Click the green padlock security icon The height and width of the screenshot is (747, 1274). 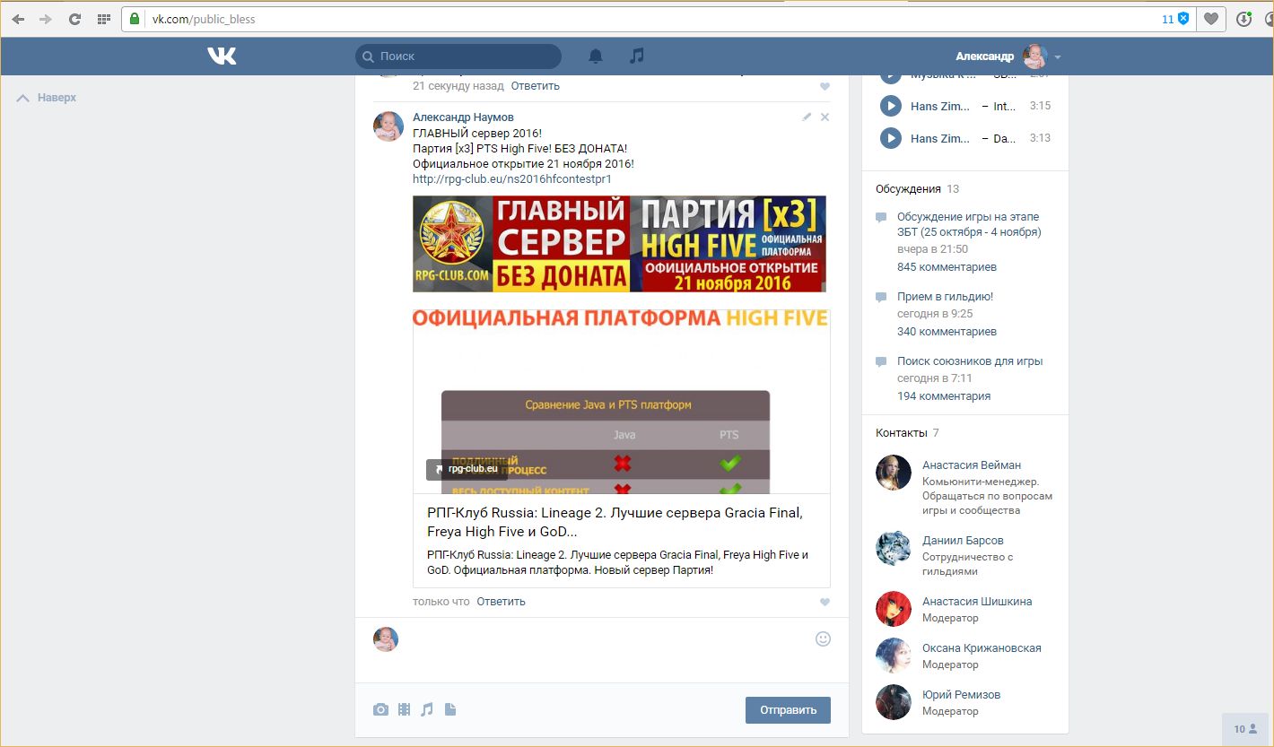click(135, 19)
